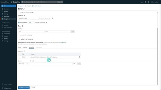
Task: Open the Source Workspace dropdown
Action: [23, 64]
